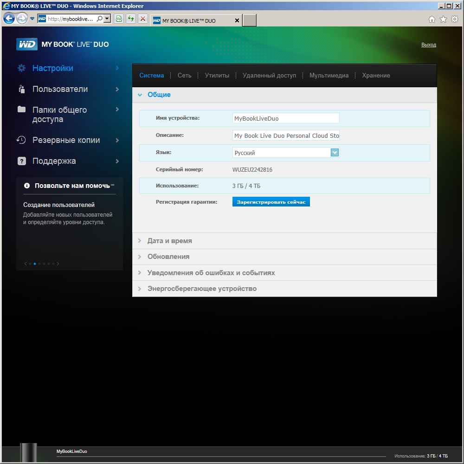Click chevron next to Настройки
464x464 pixels.
tap(117, 68)
